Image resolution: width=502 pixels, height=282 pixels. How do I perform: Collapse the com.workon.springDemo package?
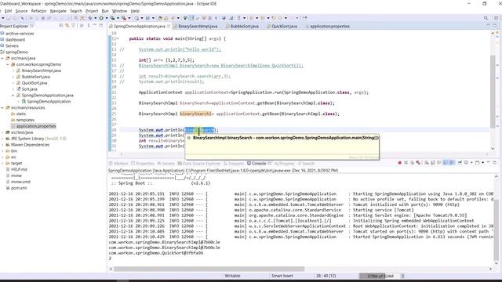point(8,64)
